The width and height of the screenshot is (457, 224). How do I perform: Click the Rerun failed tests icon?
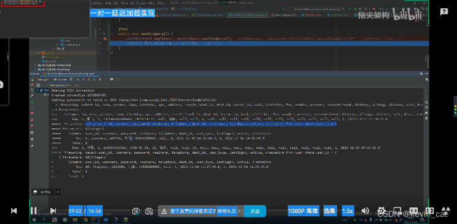[33, 85]
